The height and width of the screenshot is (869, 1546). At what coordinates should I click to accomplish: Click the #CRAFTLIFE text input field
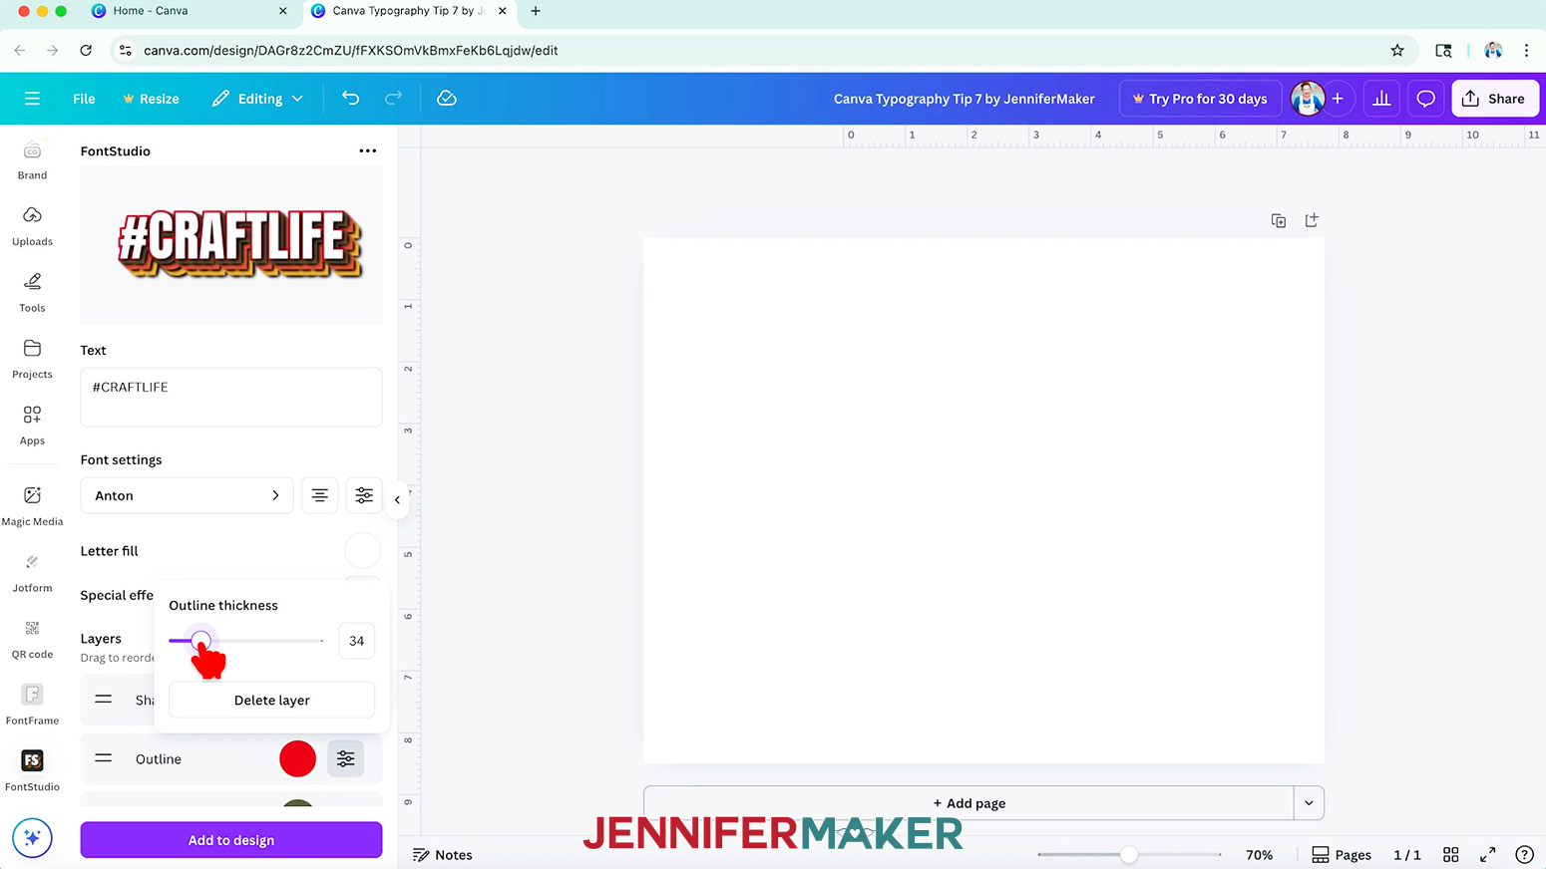coord(231,397)
